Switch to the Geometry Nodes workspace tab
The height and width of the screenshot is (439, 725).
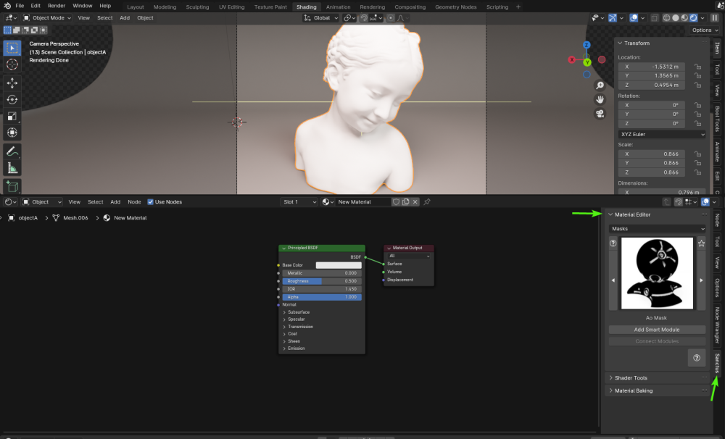[455, 7]
